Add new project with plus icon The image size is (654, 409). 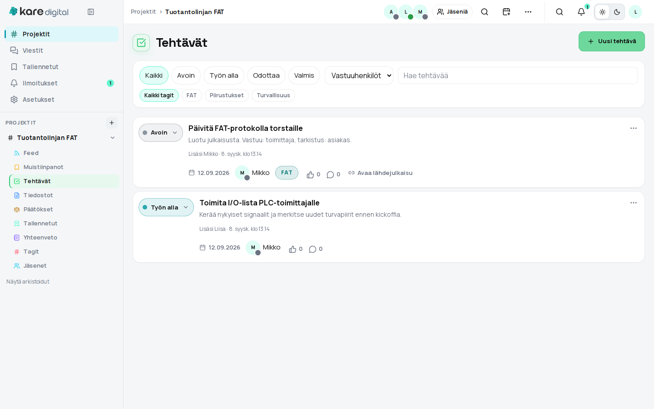point(112,123)
